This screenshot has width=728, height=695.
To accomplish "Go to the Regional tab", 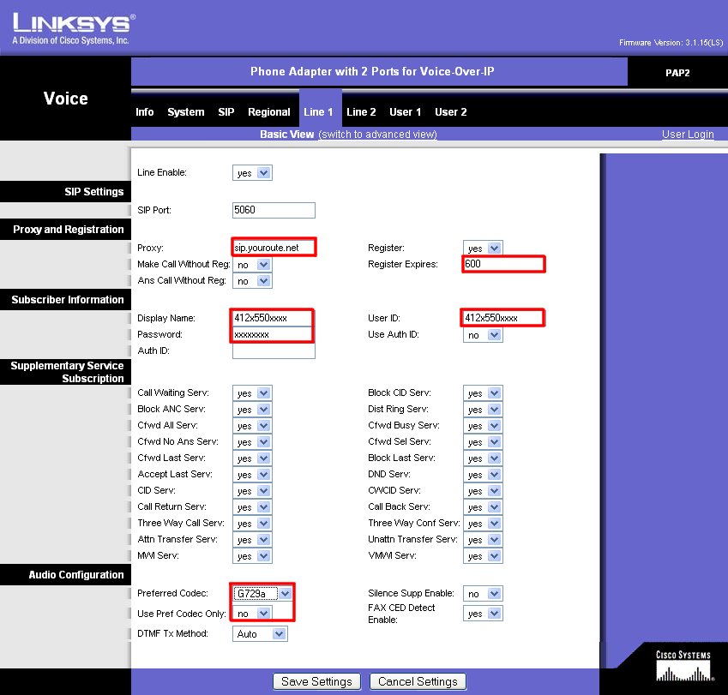I will (268, 112).
